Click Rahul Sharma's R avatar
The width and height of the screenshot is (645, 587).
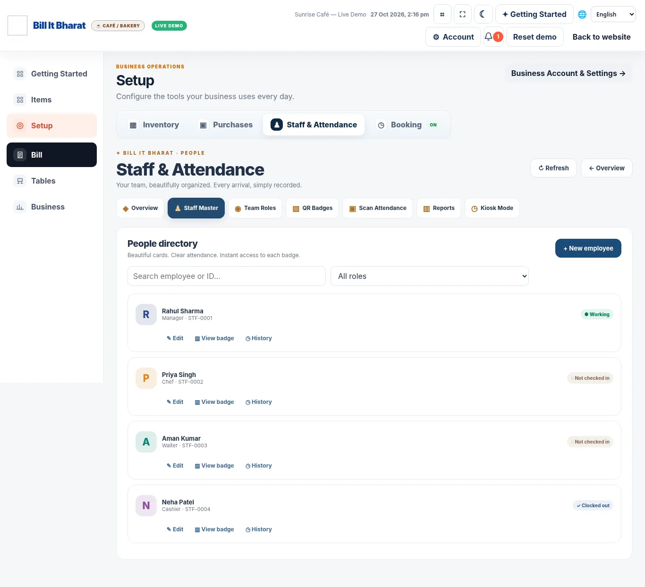146,314
